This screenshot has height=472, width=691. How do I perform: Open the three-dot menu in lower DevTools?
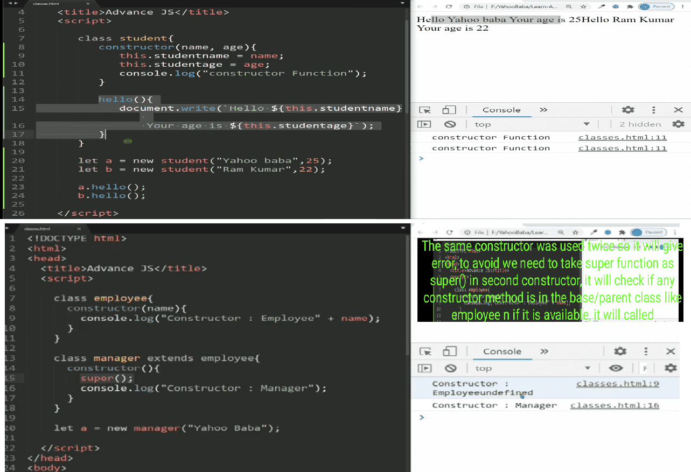click(x=646, y=351)
